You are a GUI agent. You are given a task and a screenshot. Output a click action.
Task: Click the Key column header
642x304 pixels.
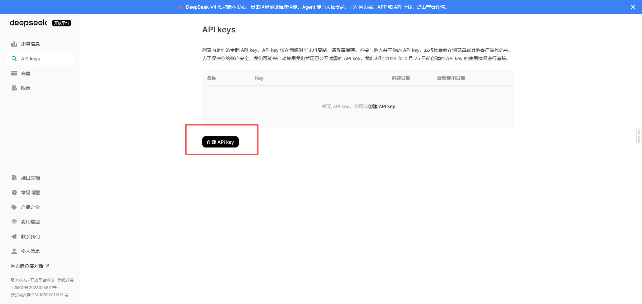click(259, 78)
